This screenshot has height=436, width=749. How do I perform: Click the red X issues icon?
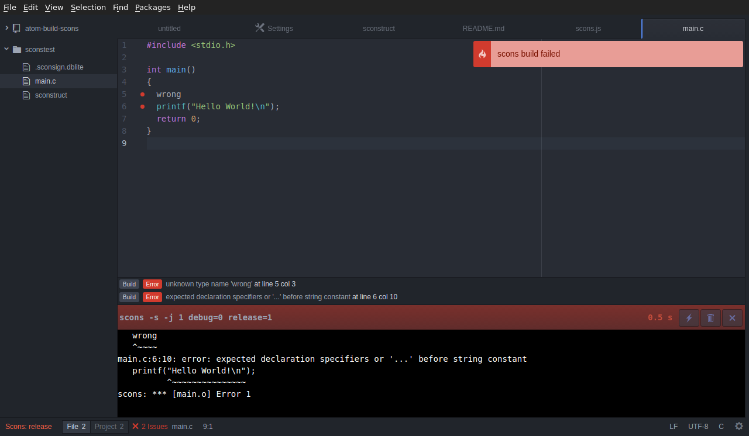pos(135,426)
